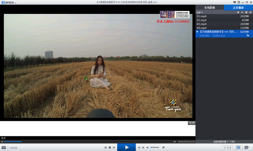Enter fullscreen mode
253x151 pixels.
click(x=164, y=148)
